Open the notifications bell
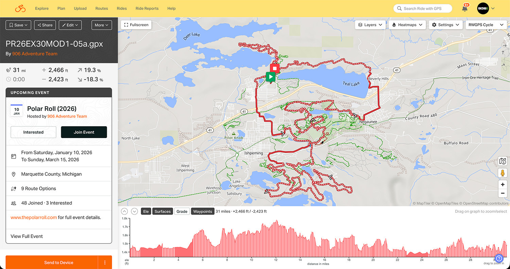The height and width of the screenshot is (269, 510). click(x=465, y=8)
